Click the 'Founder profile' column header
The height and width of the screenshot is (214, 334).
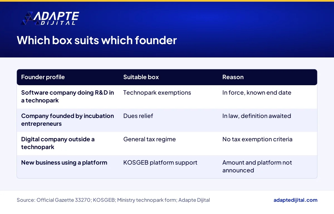tap(43, 77)
